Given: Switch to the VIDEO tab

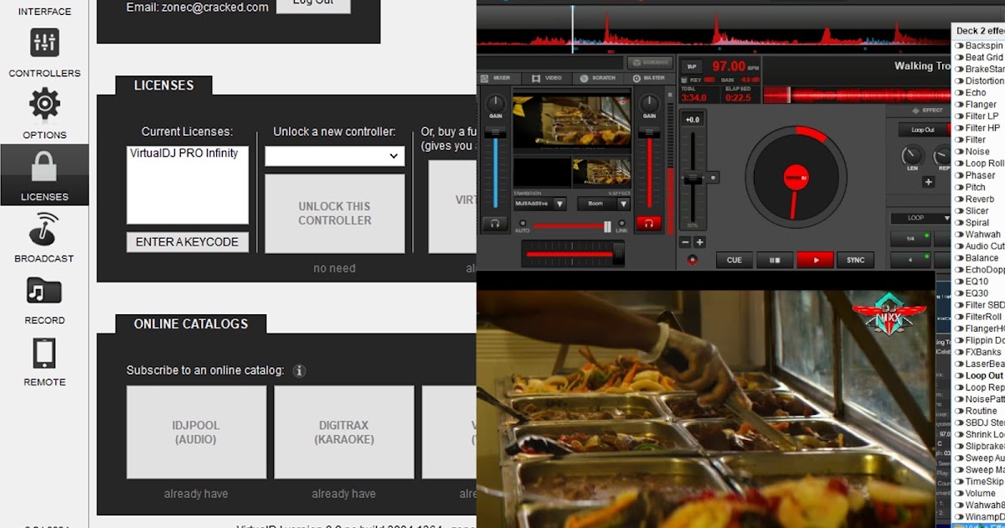Looking at the screenshot, I should (x=548, y=78).
